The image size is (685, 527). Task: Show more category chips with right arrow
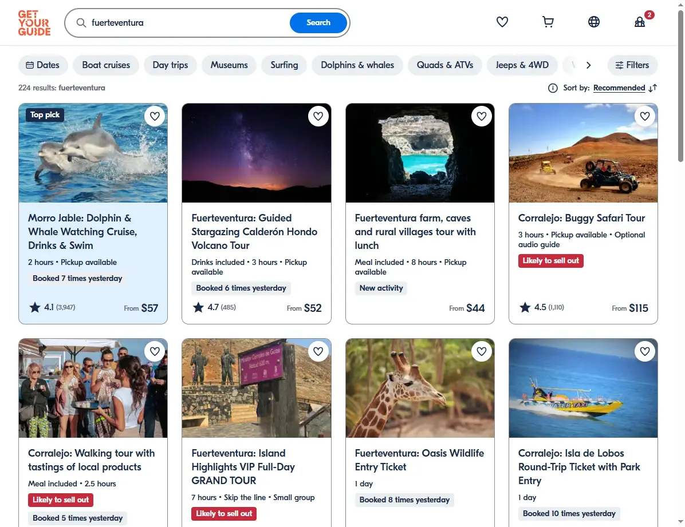point(588,65)
